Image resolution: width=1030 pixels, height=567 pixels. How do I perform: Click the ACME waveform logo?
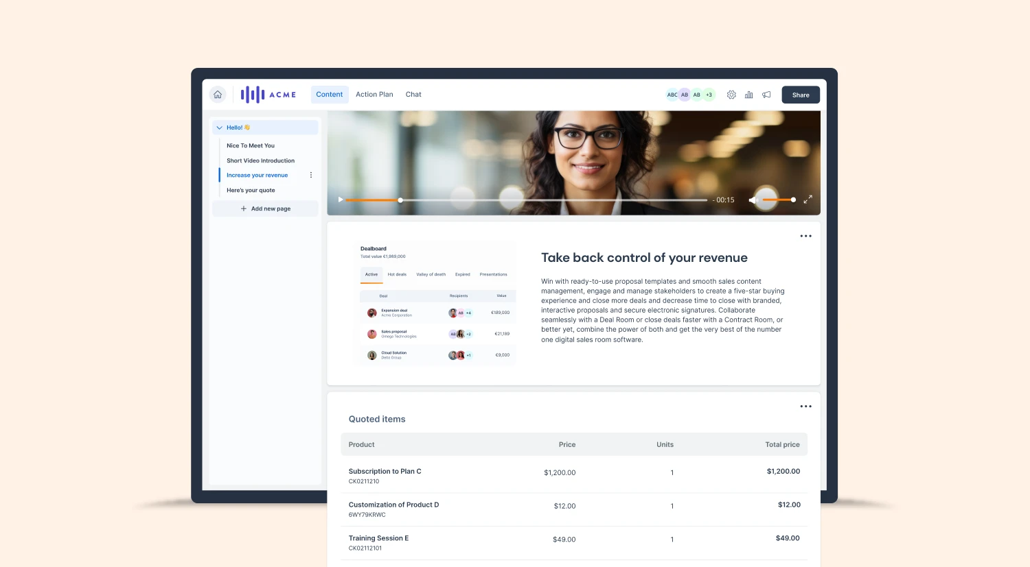pyautogui.click(x=268, y=95)
